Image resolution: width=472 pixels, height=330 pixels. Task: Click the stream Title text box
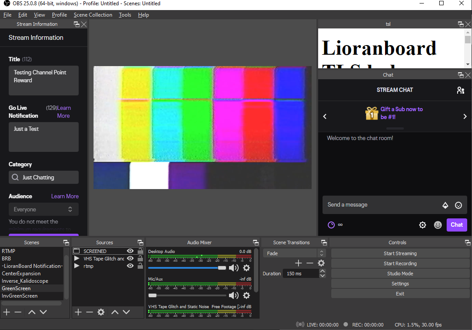(44, 81)
